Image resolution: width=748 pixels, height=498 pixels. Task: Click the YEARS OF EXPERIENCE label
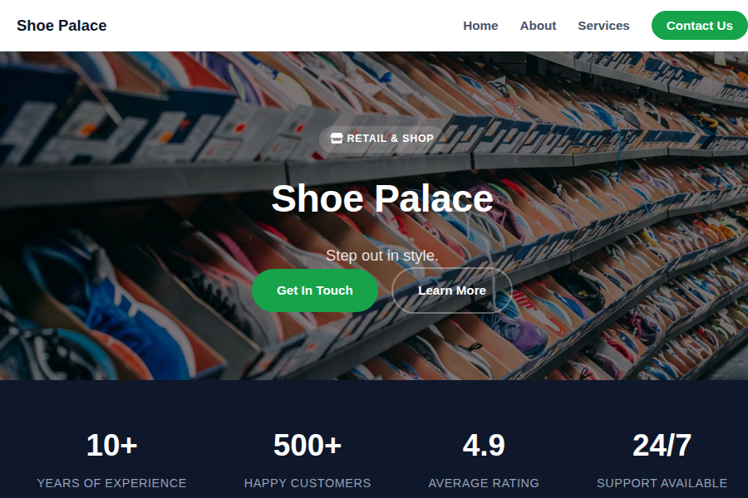(111, 483)
